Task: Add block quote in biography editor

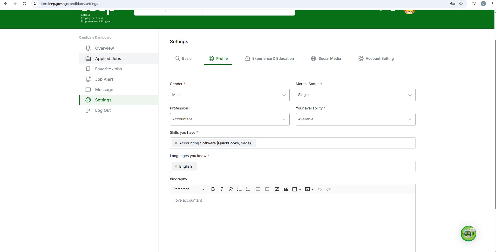Action: tap(286, 189)
